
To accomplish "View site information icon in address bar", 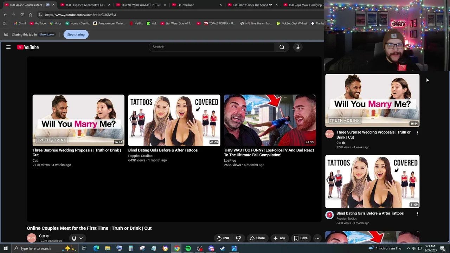I will click(40, 15).
